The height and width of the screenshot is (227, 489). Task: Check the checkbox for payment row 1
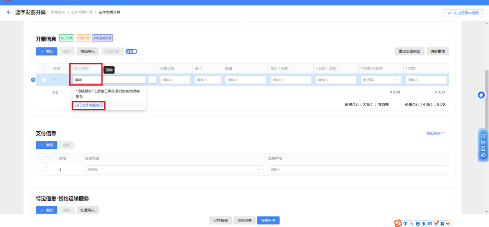[47, 170]
